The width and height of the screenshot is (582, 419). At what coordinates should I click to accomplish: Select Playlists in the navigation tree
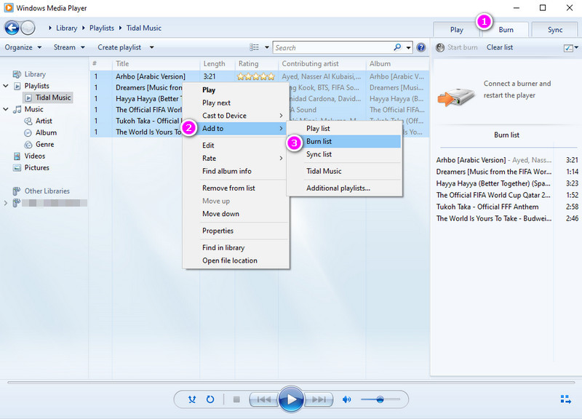[37, 86]
